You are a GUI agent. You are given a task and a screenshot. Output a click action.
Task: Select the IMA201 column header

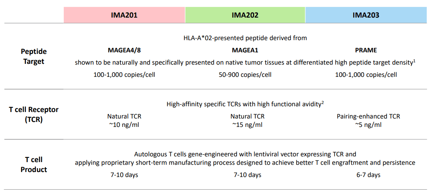click(x=124, y=15)
